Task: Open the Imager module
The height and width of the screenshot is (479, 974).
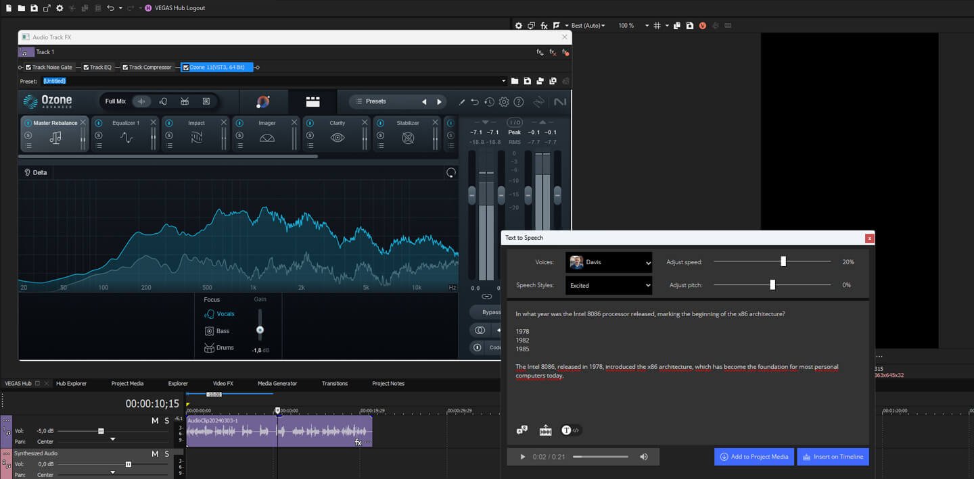Action: (x=266, y=133)
